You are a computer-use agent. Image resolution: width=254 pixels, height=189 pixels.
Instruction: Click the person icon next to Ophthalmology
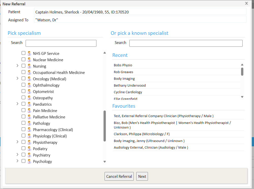(29, 85)
